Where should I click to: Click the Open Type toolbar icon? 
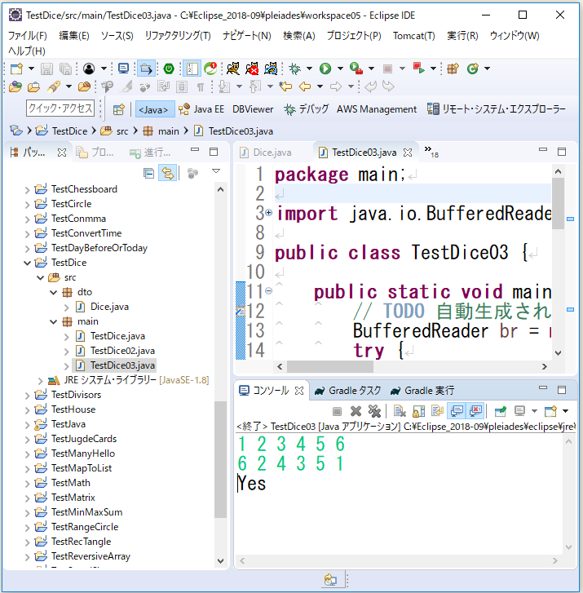click(x=15, y=86)
